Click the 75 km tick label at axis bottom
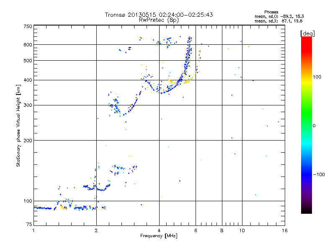Image resolution: width=335 pixels, height=251 pixels. click(29, 224)
